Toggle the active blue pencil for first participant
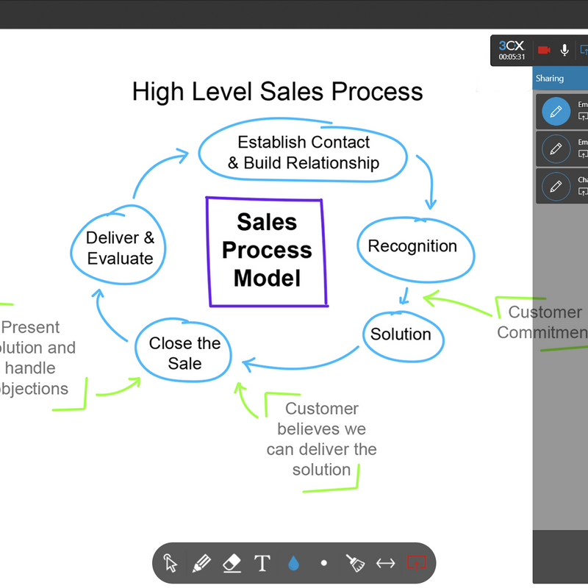This screenshot has width=588, height=588. point(556,112)
